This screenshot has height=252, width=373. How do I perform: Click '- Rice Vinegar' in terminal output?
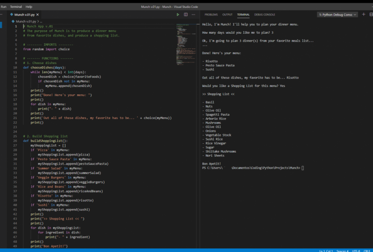214,143
